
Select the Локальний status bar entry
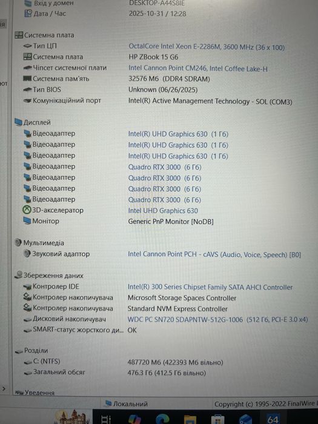click(130, 404)
